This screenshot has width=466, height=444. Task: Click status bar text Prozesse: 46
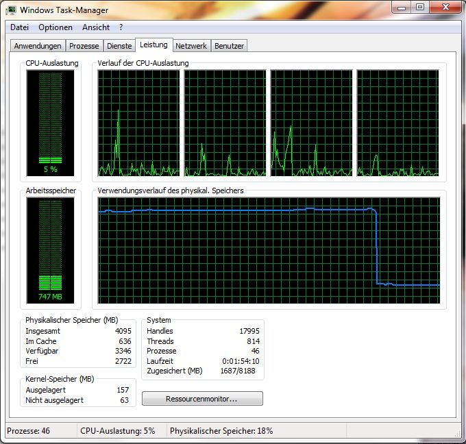(29, 431)
